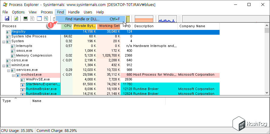
Task: Click the services.exe process icon
Action: (x=13, y=70)
